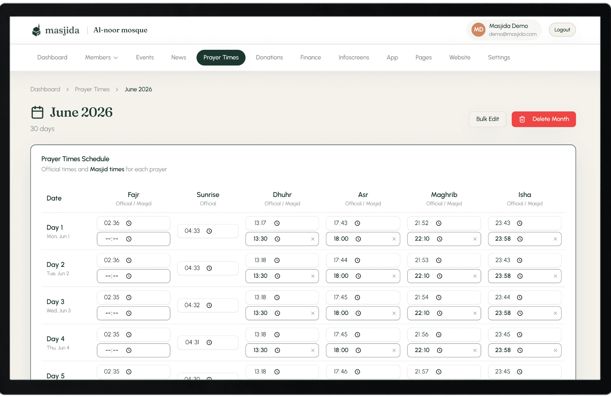Open the Pages tab

pos(423,57)
